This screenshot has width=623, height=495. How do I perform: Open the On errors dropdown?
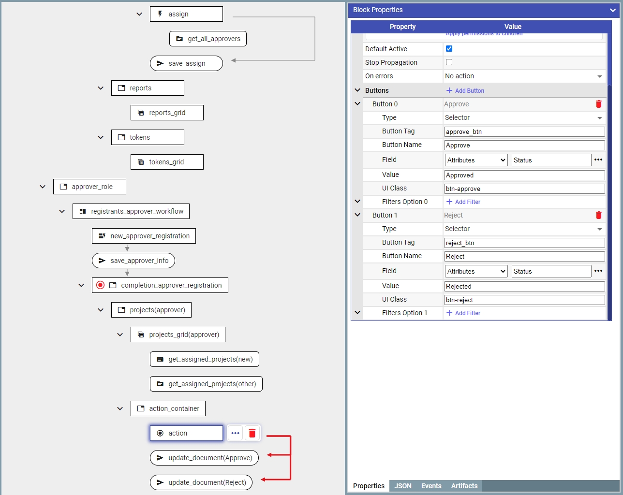point(524,76)
